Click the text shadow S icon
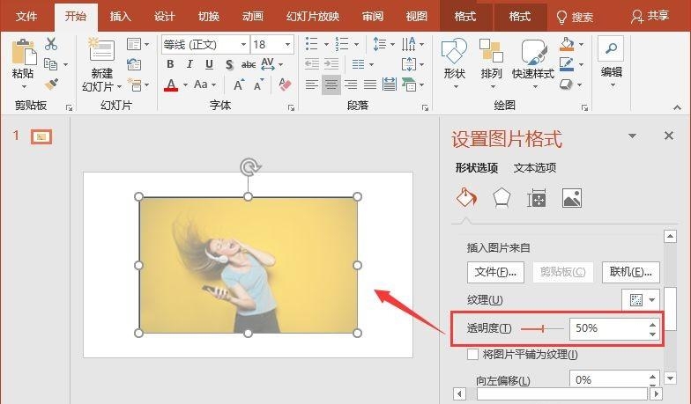The image size is (691, 404). [228, 64]
